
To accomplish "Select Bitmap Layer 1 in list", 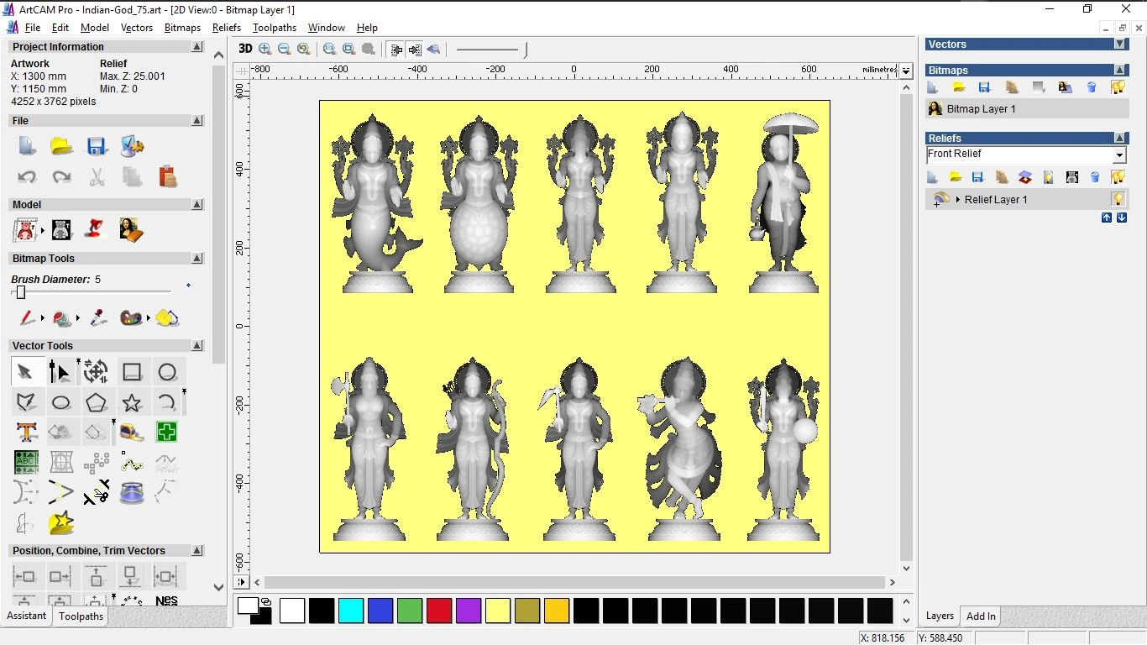I will pyautogui.click(x=981, y=109).
